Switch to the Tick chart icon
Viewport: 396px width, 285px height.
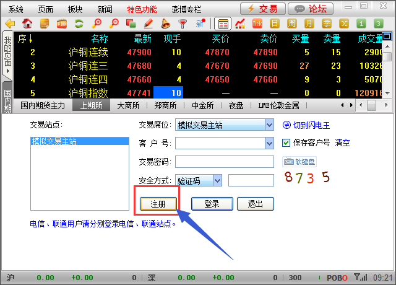(258, 24)
